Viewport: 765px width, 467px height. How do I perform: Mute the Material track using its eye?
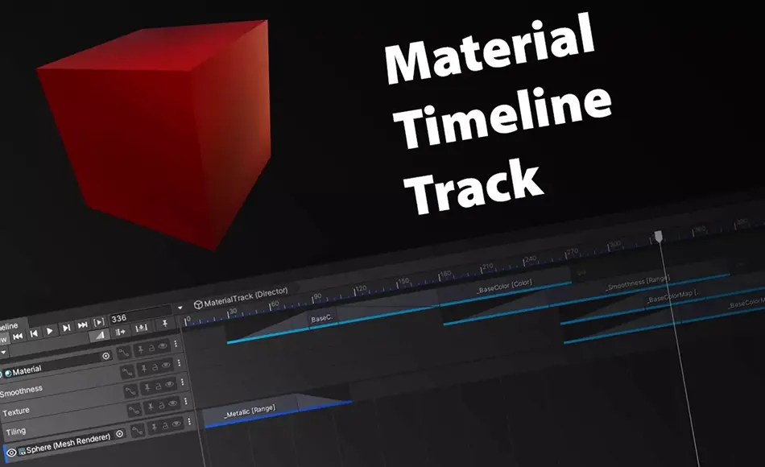pos(163,346)
